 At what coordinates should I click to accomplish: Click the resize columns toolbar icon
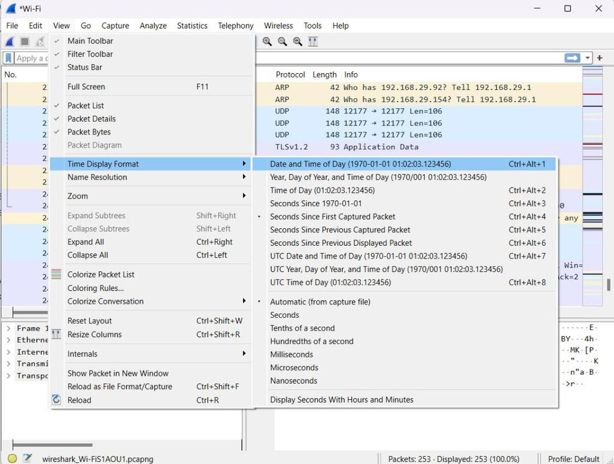pyautogui.click(x=313, y=41)
